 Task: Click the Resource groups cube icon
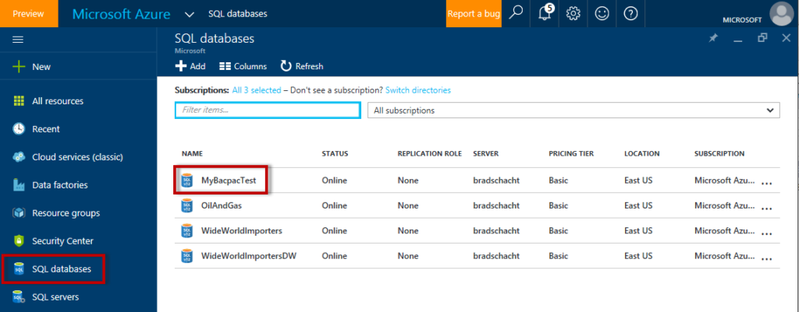(x=19, y=213)
